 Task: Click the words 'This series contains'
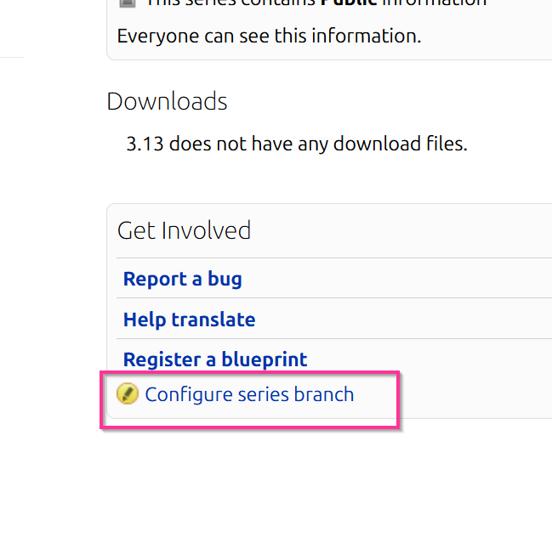231,3
